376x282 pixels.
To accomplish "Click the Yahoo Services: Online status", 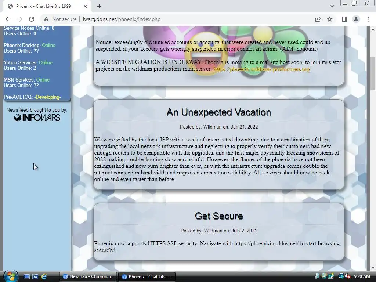I will 28,62.
